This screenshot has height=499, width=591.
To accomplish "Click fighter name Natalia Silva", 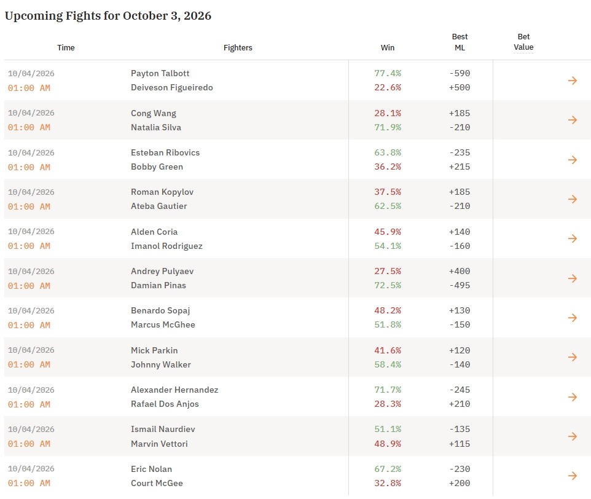I will (156, 127).
